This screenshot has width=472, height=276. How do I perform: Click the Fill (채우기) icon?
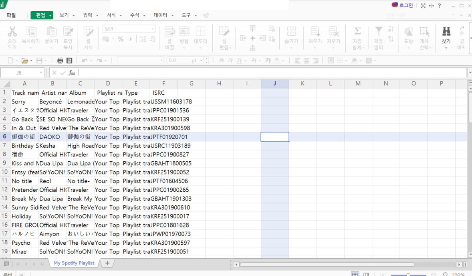coord(315,31)
